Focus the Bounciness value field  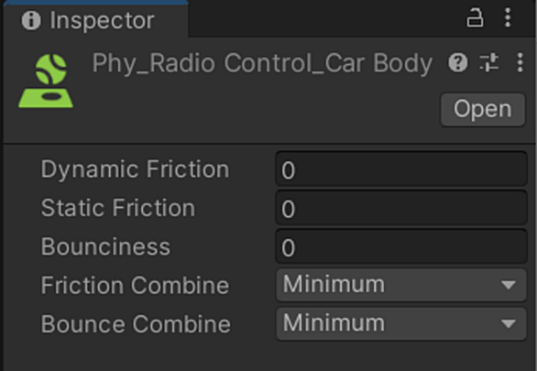point(401,246)
